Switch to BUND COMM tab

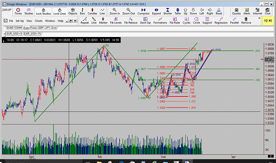(x=15, y=28)
